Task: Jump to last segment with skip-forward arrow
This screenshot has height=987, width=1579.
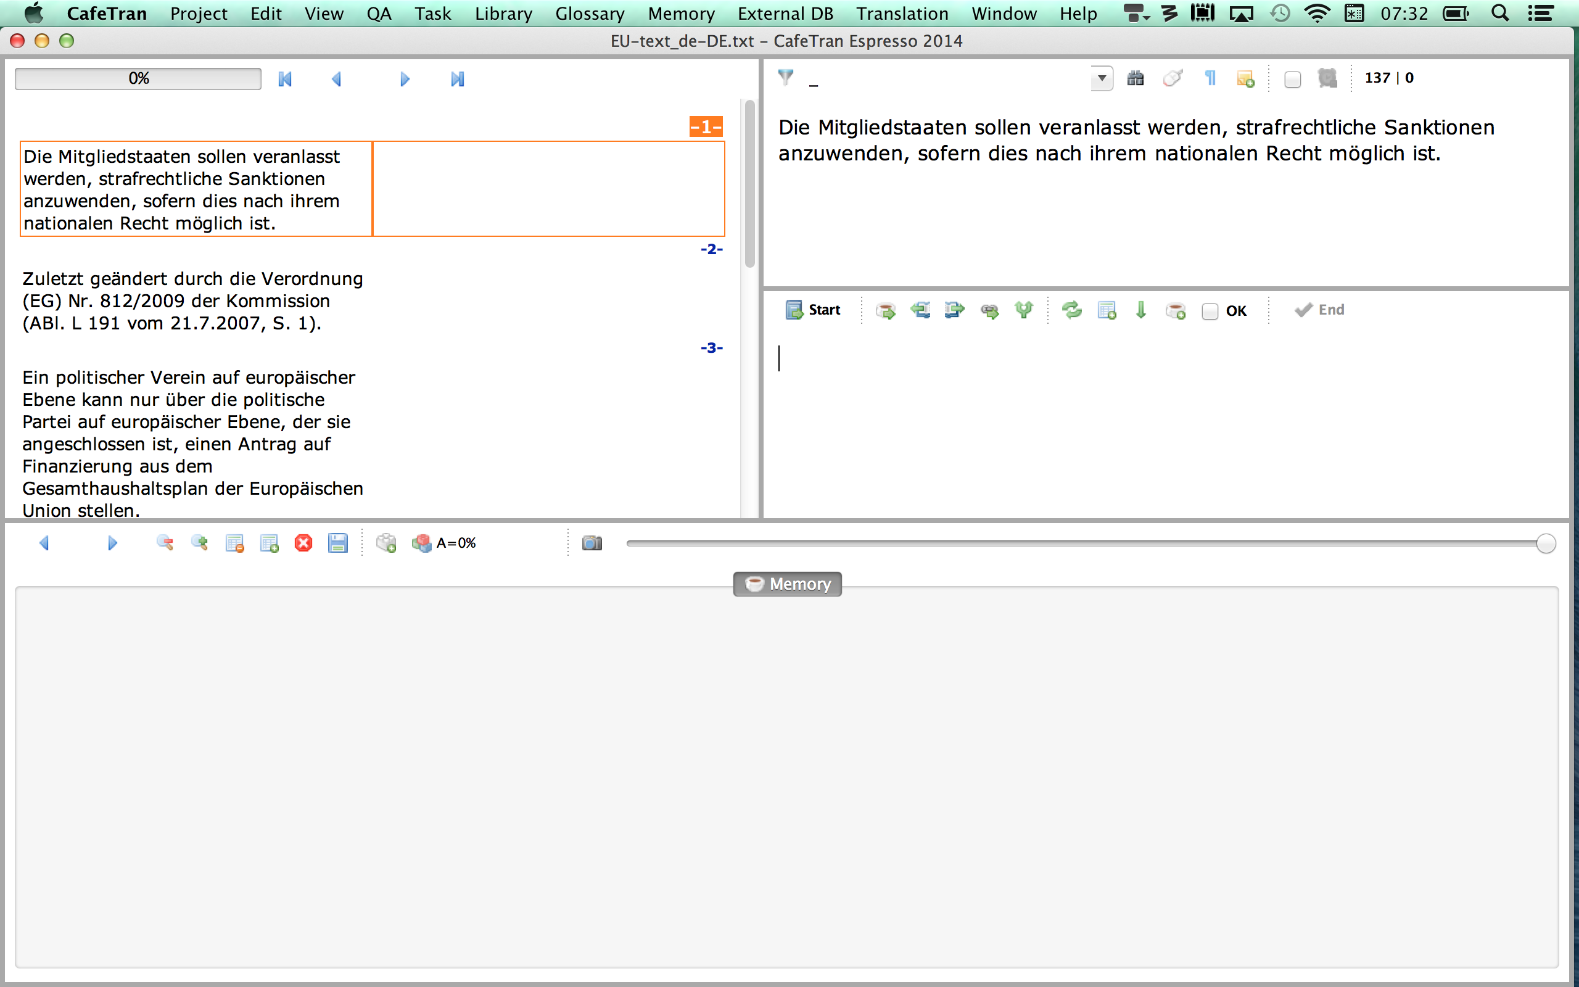Action: pyautogui.click(x=458, y=79)
